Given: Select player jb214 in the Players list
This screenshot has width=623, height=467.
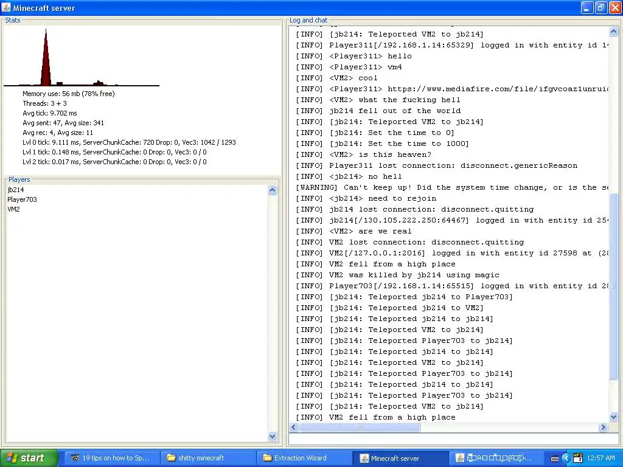Looking at the screenshot, I should 15,190.
